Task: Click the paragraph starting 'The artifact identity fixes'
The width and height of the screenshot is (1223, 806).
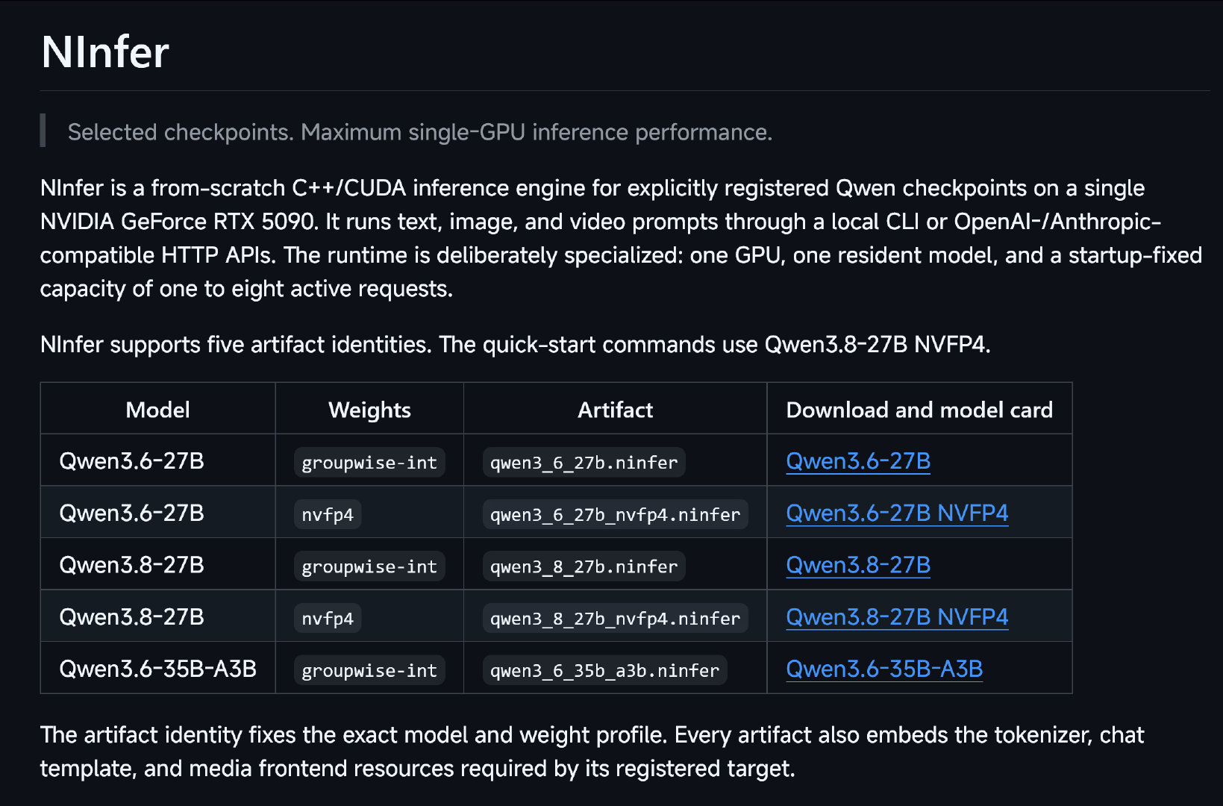Action: tap(592, 752)
